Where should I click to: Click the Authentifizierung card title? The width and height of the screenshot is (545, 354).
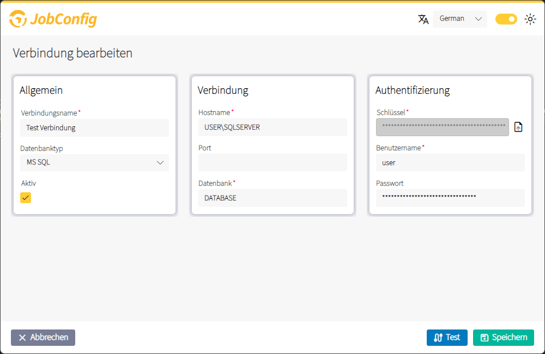tap(413, 90)
